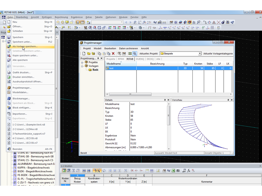Screen dimensions: 262x196
Task: Open the Bearbeiten menu in Projektmanager
Action: coord(110,48)
